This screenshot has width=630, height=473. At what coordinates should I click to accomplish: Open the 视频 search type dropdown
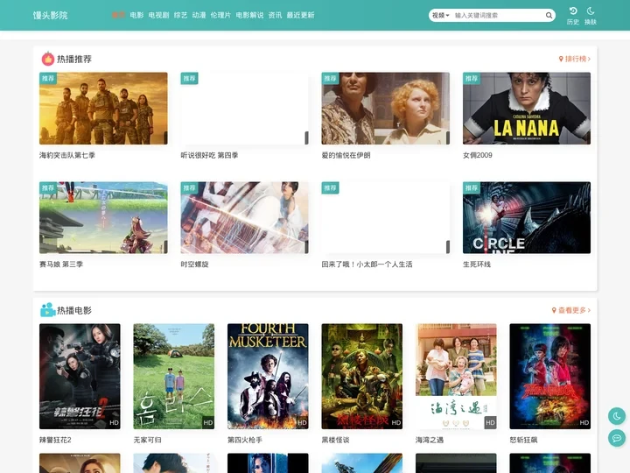point(440,15)
